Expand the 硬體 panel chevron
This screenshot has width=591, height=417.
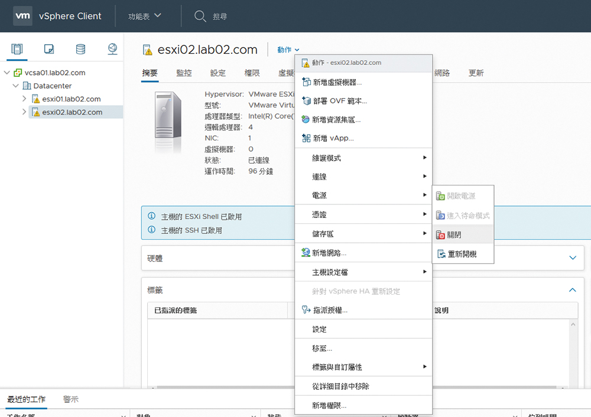click(x=573, y=258)
